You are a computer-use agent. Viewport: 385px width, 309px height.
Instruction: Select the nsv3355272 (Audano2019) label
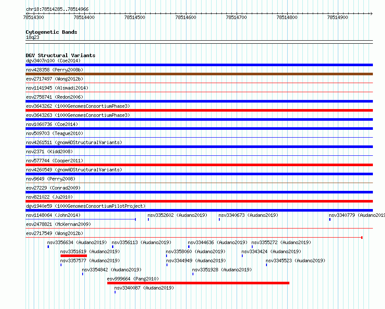[x=281, y=242]
